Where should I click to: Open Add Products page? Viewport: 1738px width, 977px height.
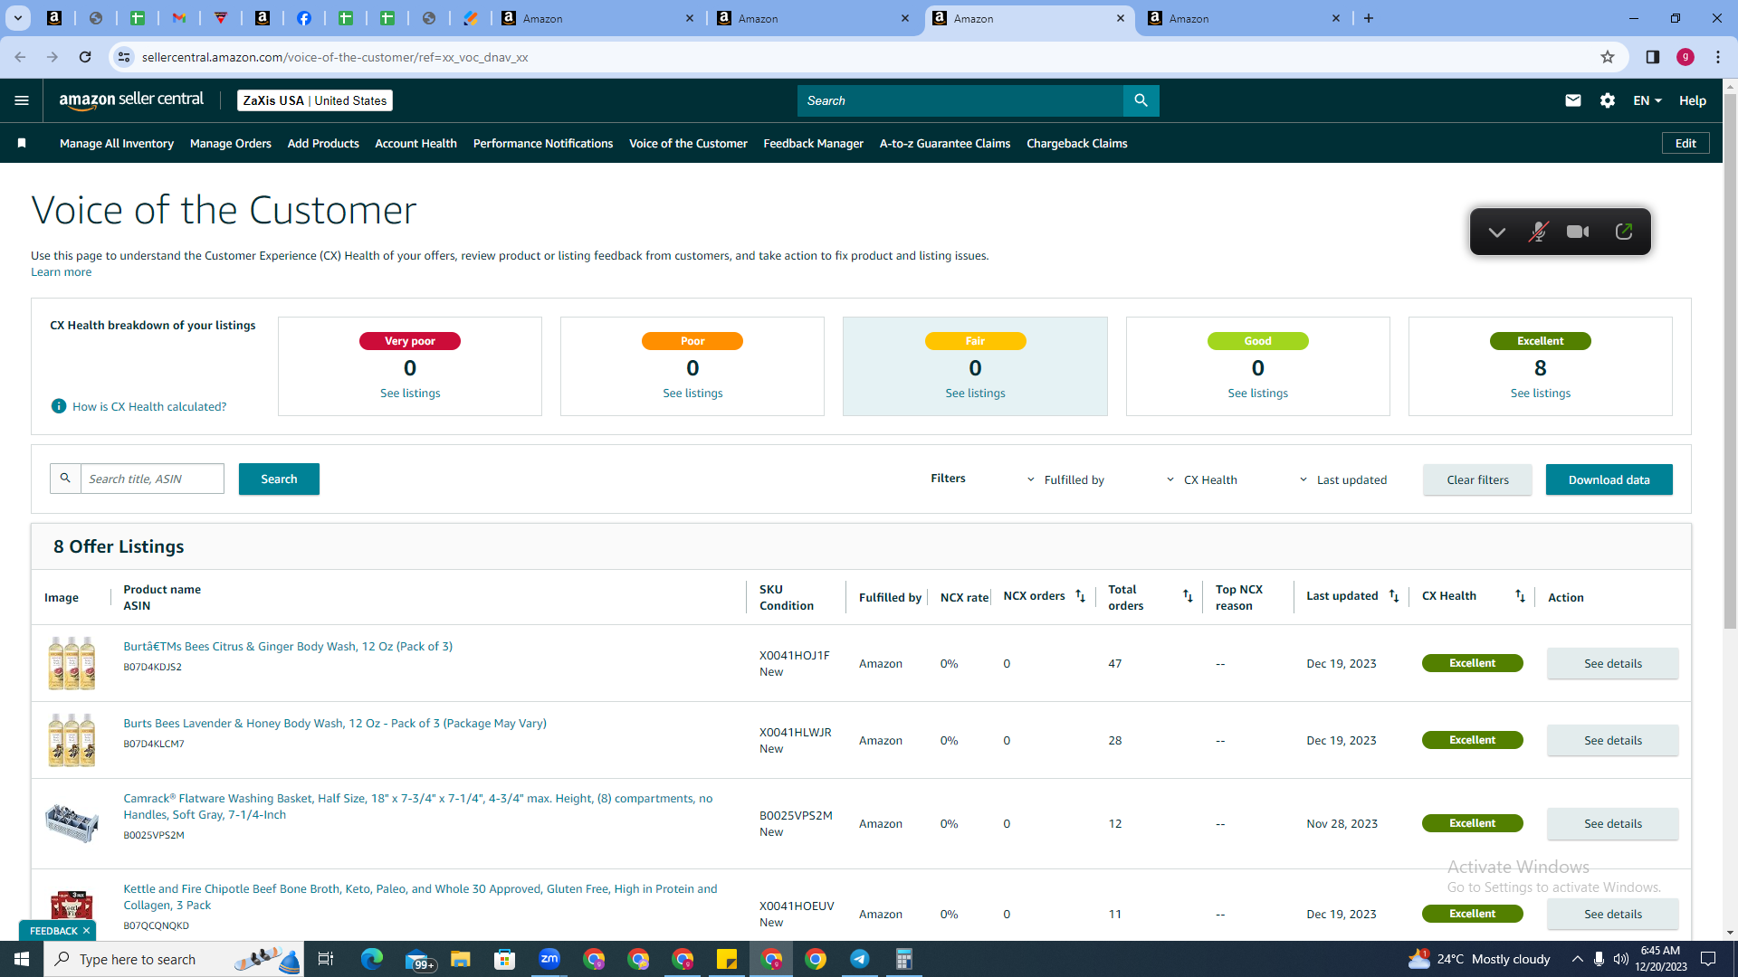(x=323, y=143)
